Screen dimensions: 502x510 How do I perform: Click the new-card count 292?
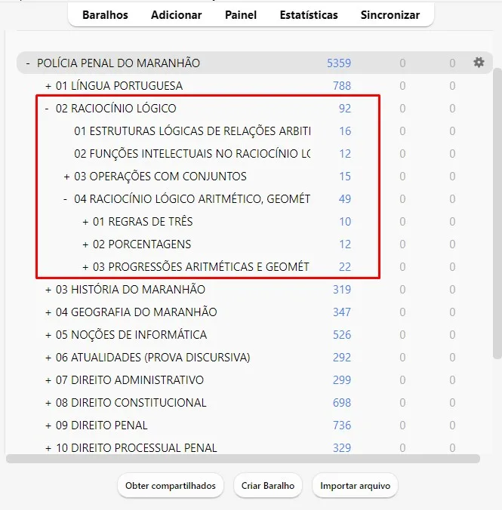pyautogui.click(x=342, y=358)
